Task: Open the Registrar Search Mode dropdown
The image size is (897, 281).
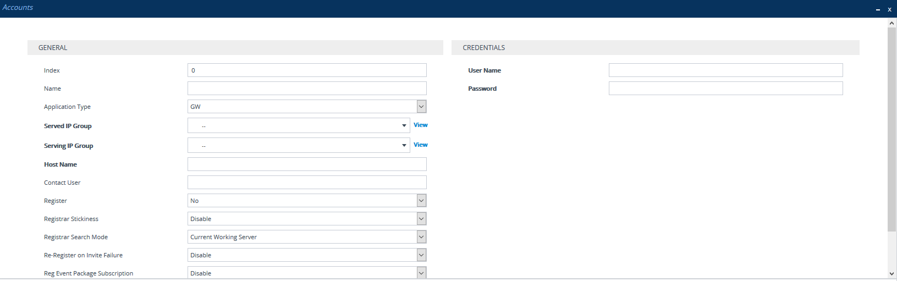Action: [421, 237]
